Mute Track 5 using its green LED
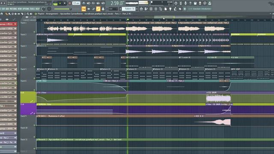This screenshot has height=154, width=274. coord(34,78)
